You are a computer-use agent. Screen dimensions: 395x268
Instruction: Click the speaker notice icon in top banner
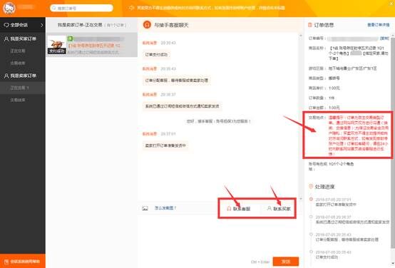pyautogui.click(x=131, y=8)
